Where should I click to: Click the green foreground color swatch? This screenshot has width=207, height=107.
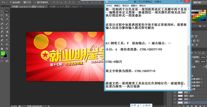(x=3, y=53)
